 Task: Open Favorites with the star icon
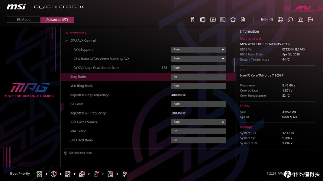click(x=233, y=19)
